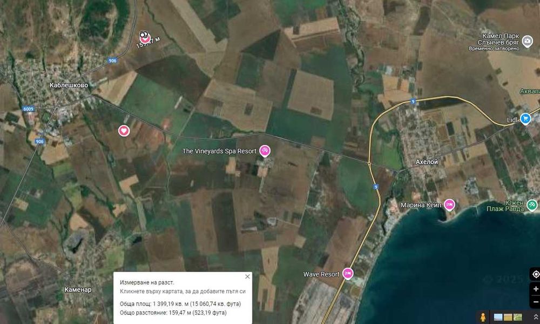Open the Марина Кейп hotel marker
Screen dimensions: 540x324
coord(449,204)
